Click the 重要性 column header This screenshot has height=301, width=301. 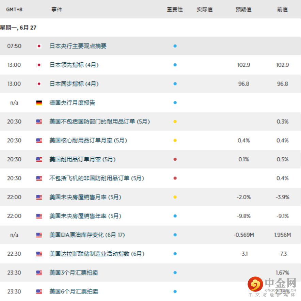(x=175, y=10)
